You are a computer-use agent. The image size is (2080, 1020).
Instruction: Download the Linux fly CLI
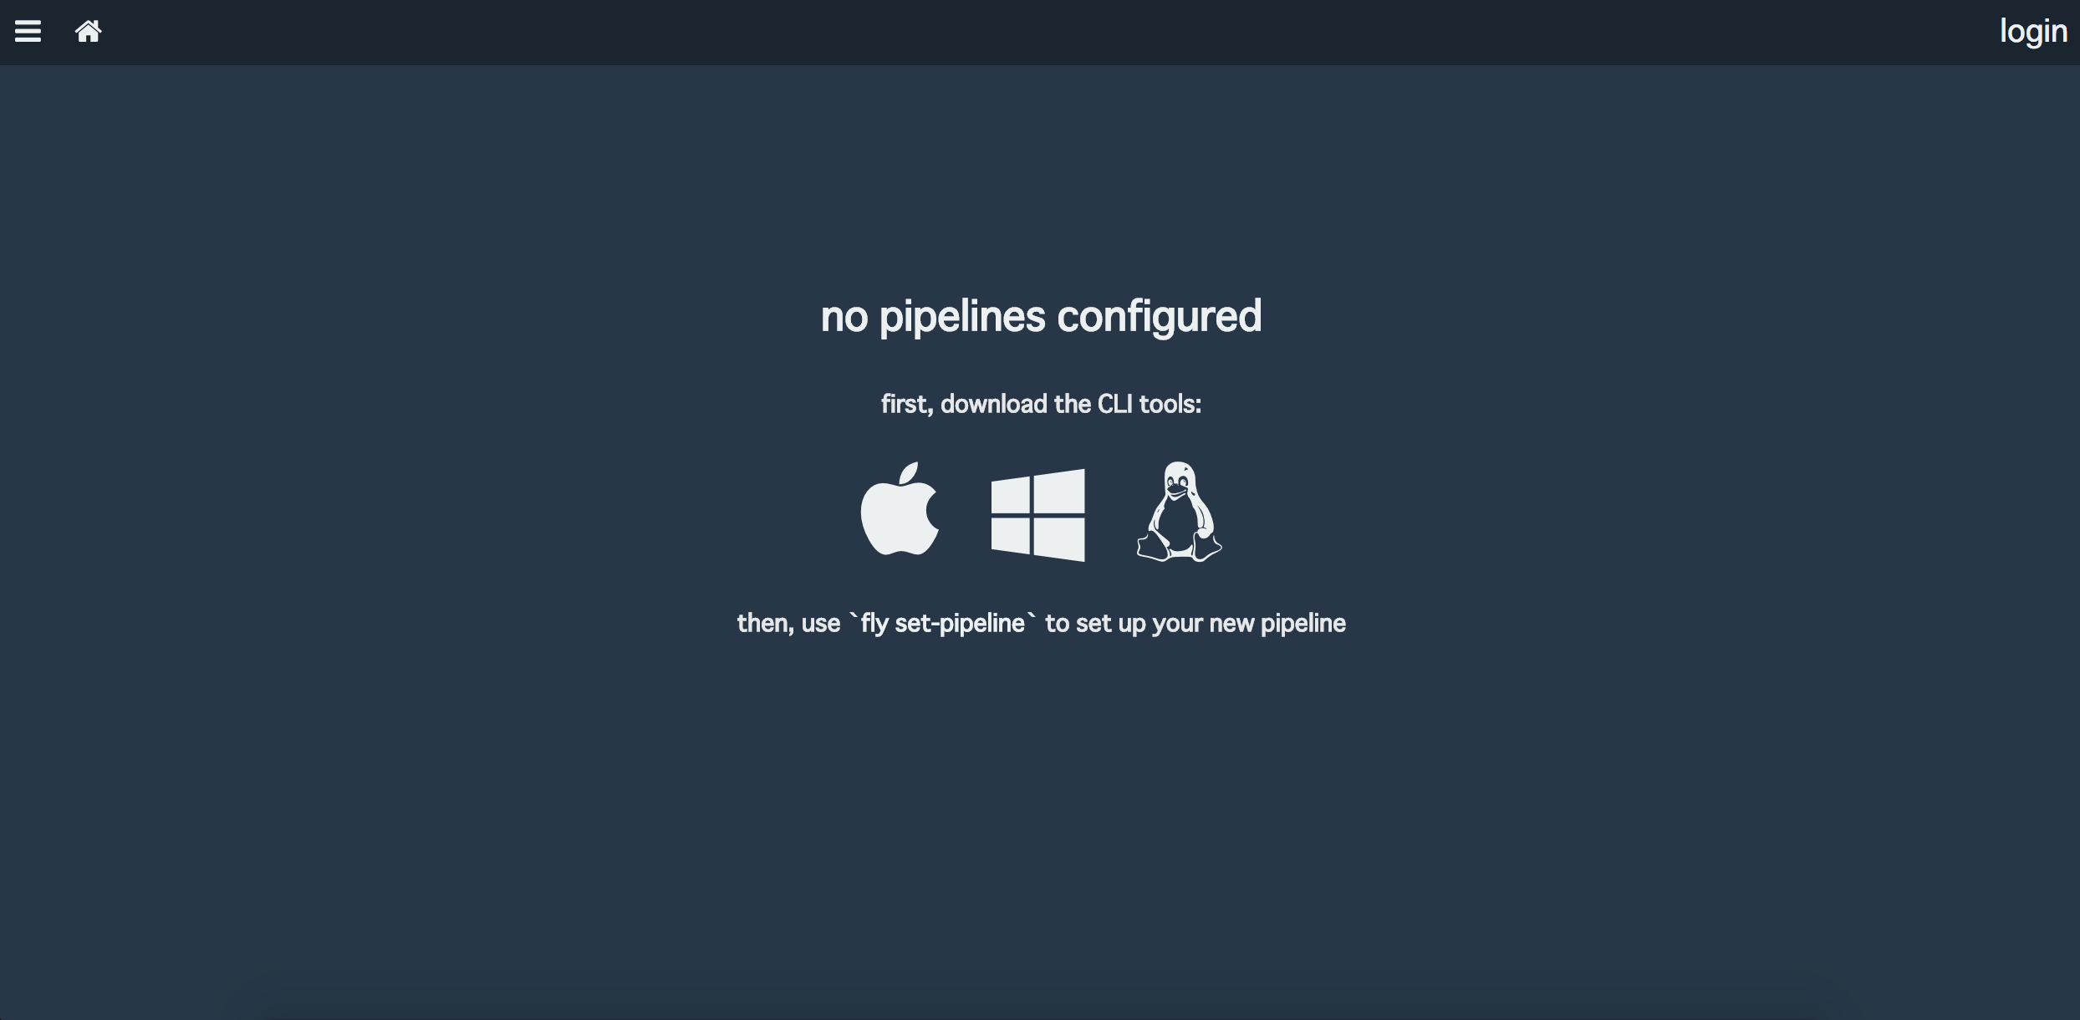tap(1179, 511)
